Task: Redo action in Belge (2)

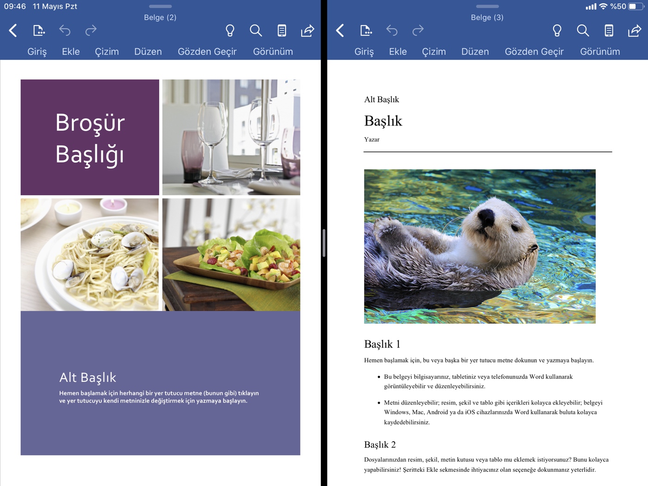Action: (x=91, y=31)
